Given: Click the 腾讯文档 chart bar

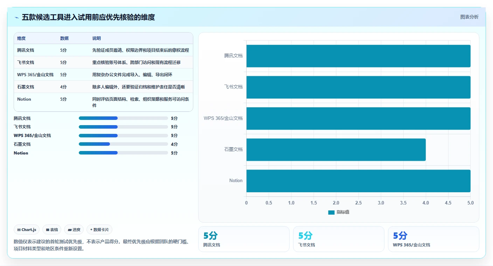Looking at the screenshot, I should pyautogui.click(x=358, y=56).
